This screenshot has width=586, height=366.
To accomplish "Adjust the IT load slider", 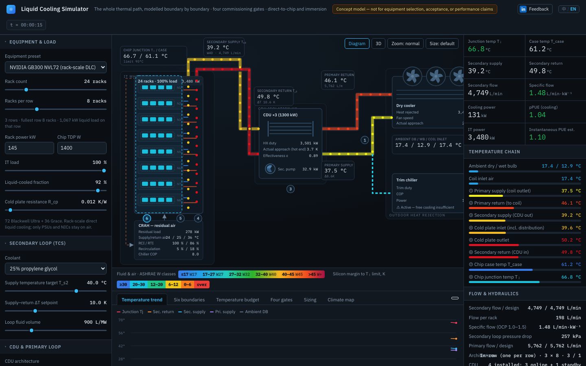I will point(56,170).
